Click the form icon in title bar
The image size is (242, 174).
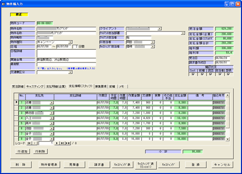tap(3, 4)
